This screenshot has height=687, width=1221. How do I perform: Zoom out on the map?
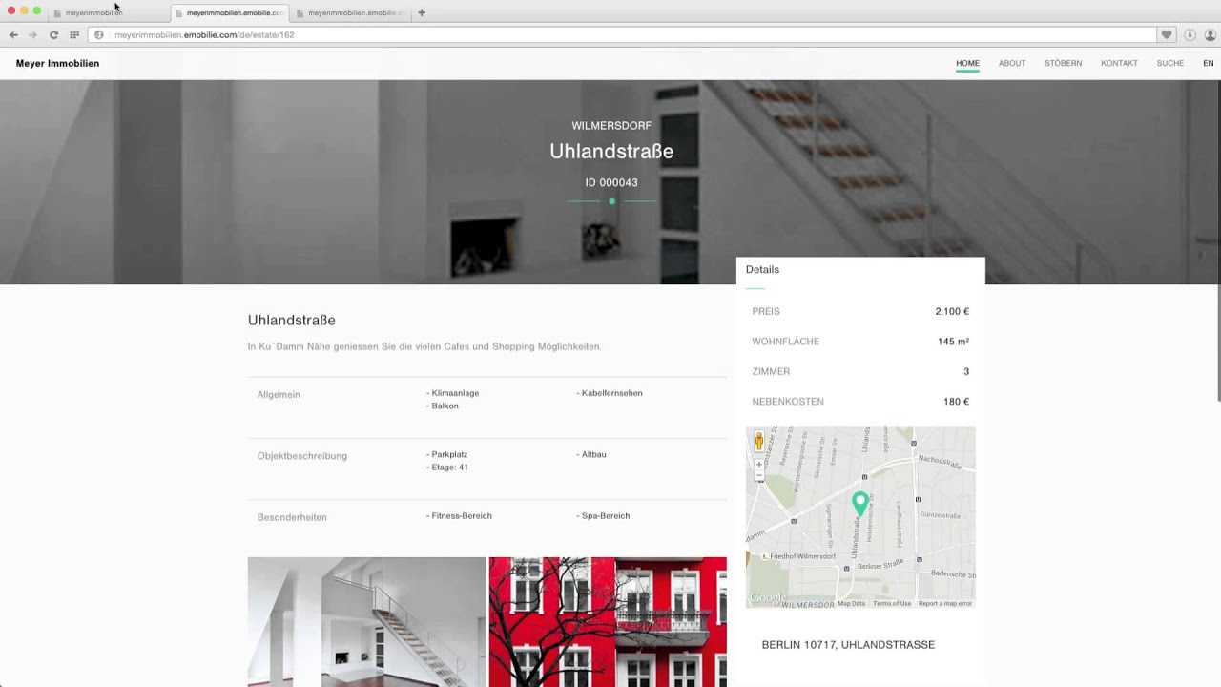pos(759,475)
